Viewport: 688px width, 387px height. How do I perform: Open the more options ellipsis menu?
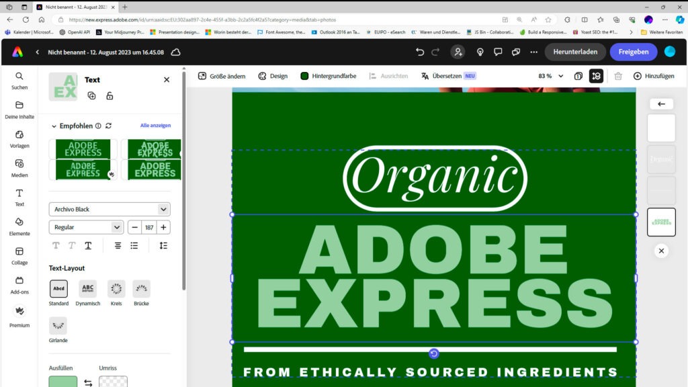(533, 52)
